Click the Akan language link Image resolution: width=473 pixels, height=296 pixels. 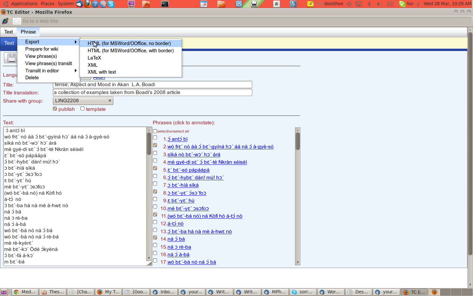99,78
